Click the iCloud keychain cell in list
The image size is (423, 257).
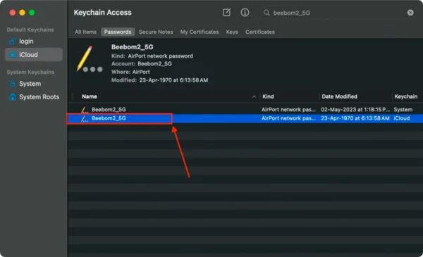pyautogui.click(x=402, y=118)
